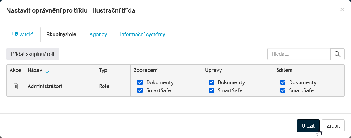
Task: Click Přidat skupinu/ roli button
Action: (x=33, y=54)
